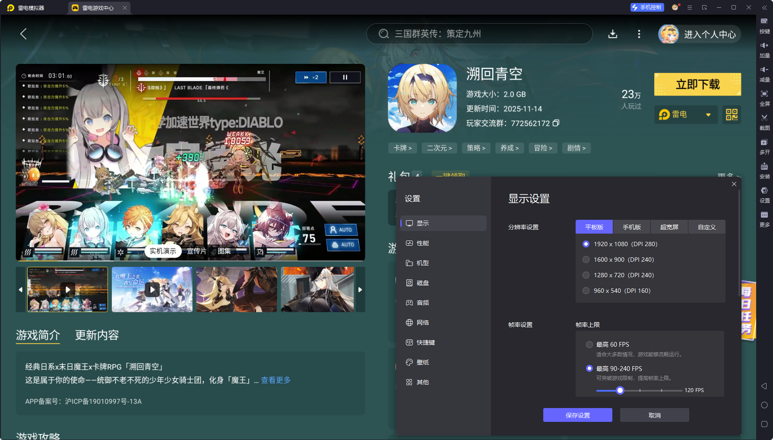Open 设置 in the right sidebar
773x440 pixels.
pyautogui.click(x=764, y=195)
